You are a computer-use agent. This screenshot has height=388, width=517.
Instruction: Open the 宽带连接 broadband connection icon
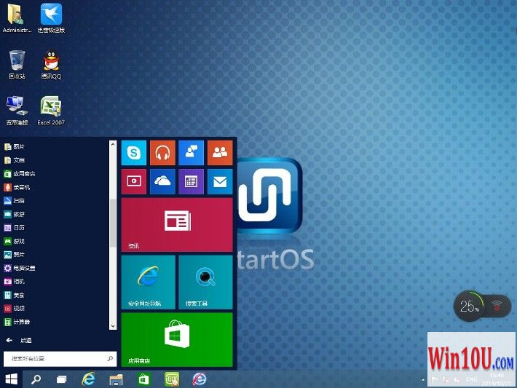[x=17, y=111]
